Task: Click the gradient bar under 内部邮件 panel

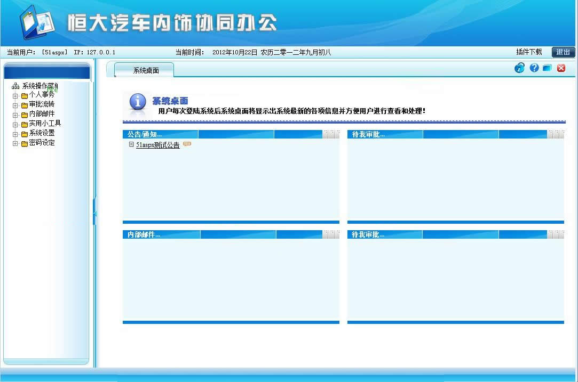Action: pyautogui.click(x=231, y=322)
